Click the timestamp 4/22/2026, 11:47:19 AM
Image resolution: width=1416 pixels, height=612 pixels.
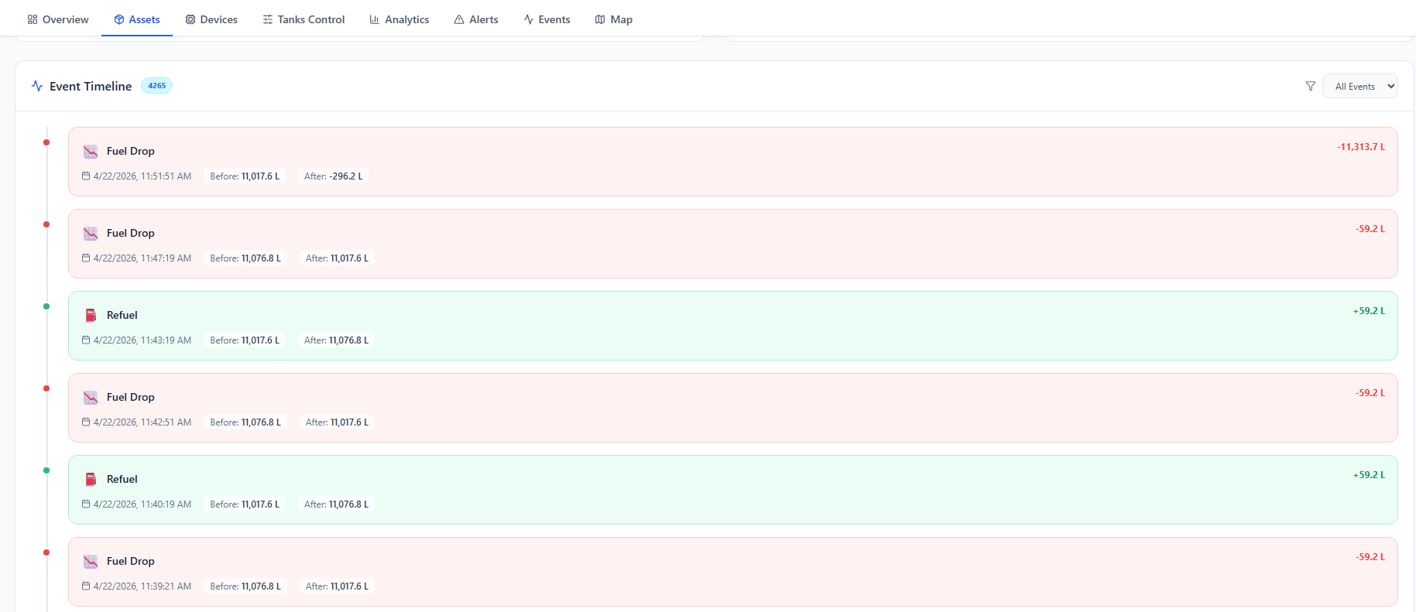coord(142,258)
